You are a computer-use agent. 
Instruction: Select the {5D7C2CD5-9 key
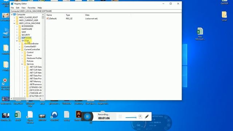(35, 90)
